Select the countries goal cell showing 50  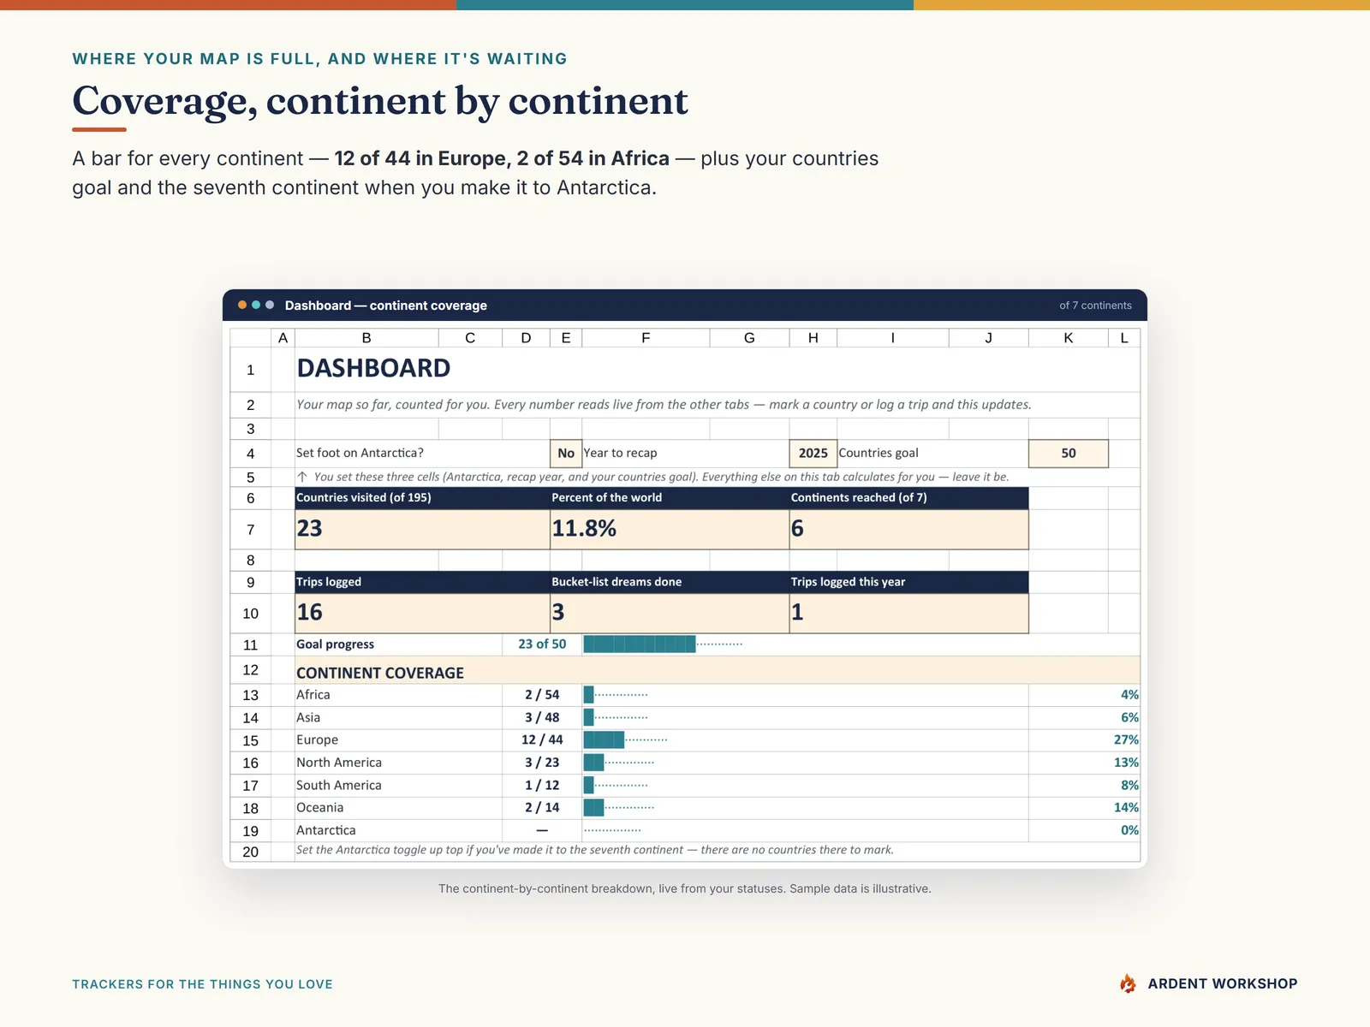1069,454
